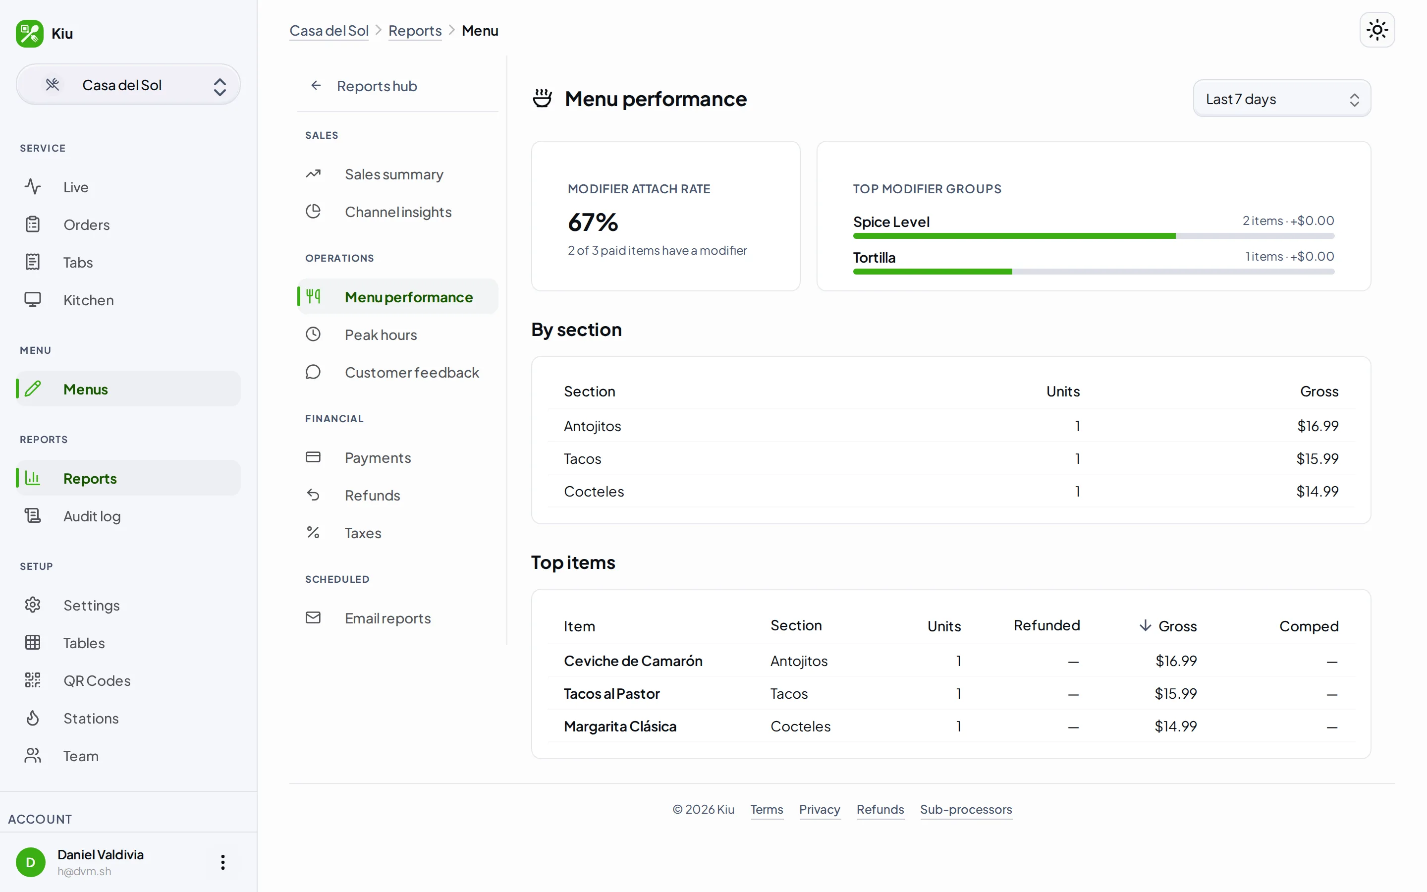Open the Casa del Sol restaurant switcher
This screenshot has width=1427, height=892.
(x=128, y=85)
